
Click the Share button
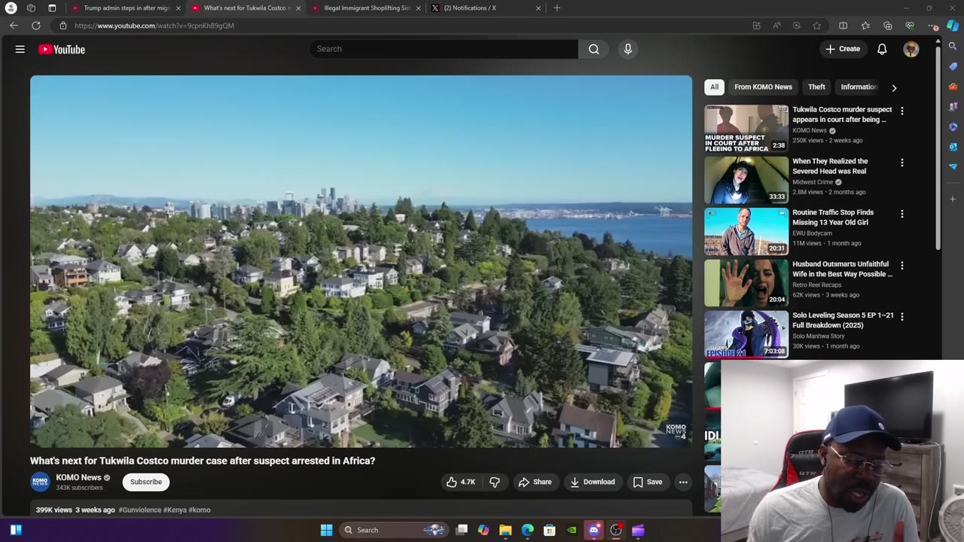tap(535, 482)
